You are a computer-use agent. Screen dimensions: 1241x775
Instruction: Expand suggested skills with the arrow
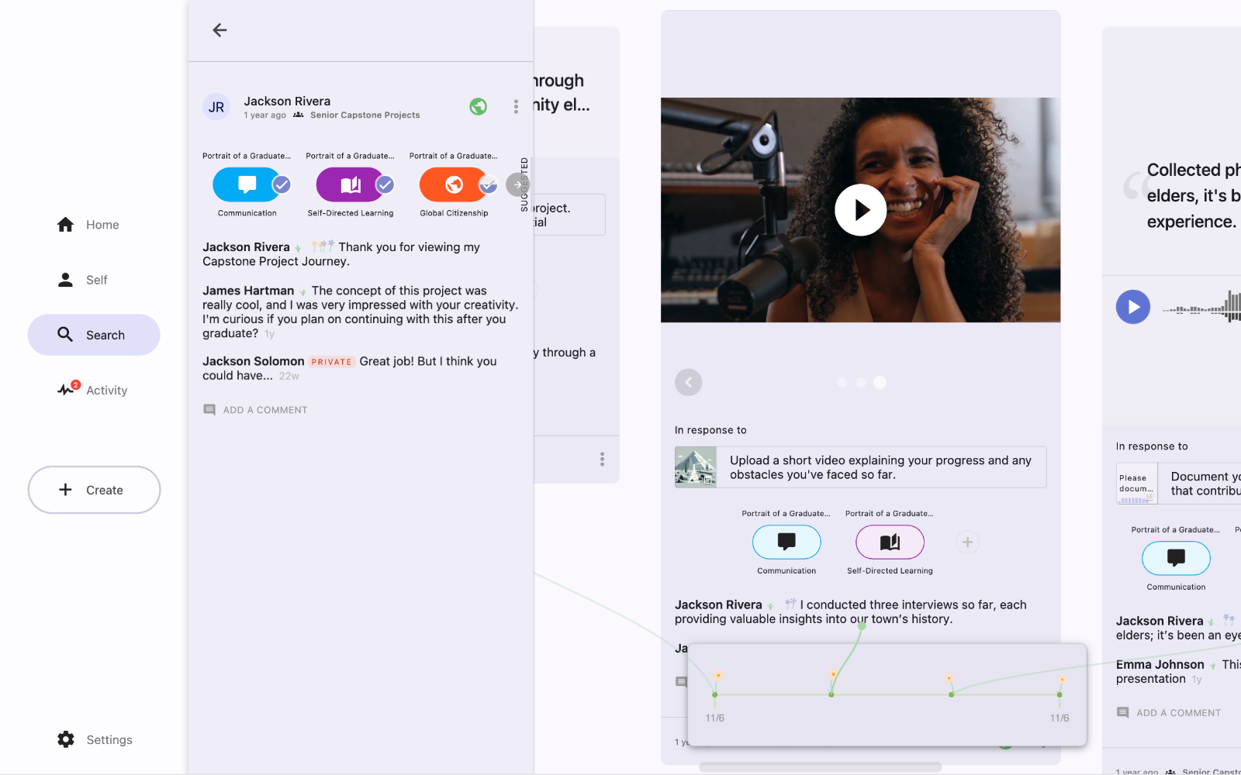516,184
